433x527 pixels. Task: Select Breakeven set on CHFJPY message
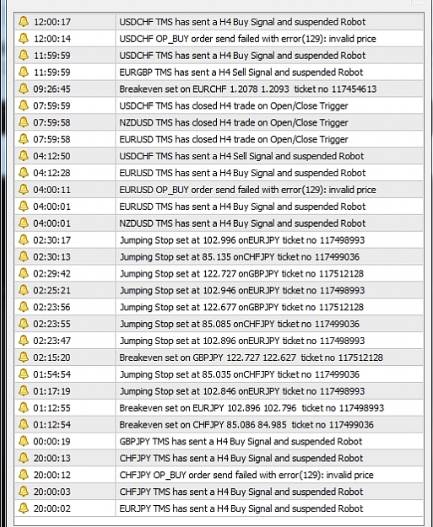click(x=246, y=425)
